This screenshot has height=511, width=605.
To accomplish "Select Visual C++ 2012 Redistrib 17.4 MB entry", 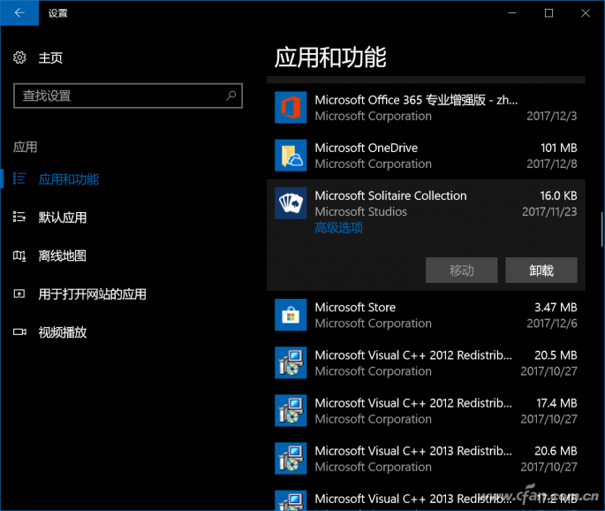I will pos(426,410).
